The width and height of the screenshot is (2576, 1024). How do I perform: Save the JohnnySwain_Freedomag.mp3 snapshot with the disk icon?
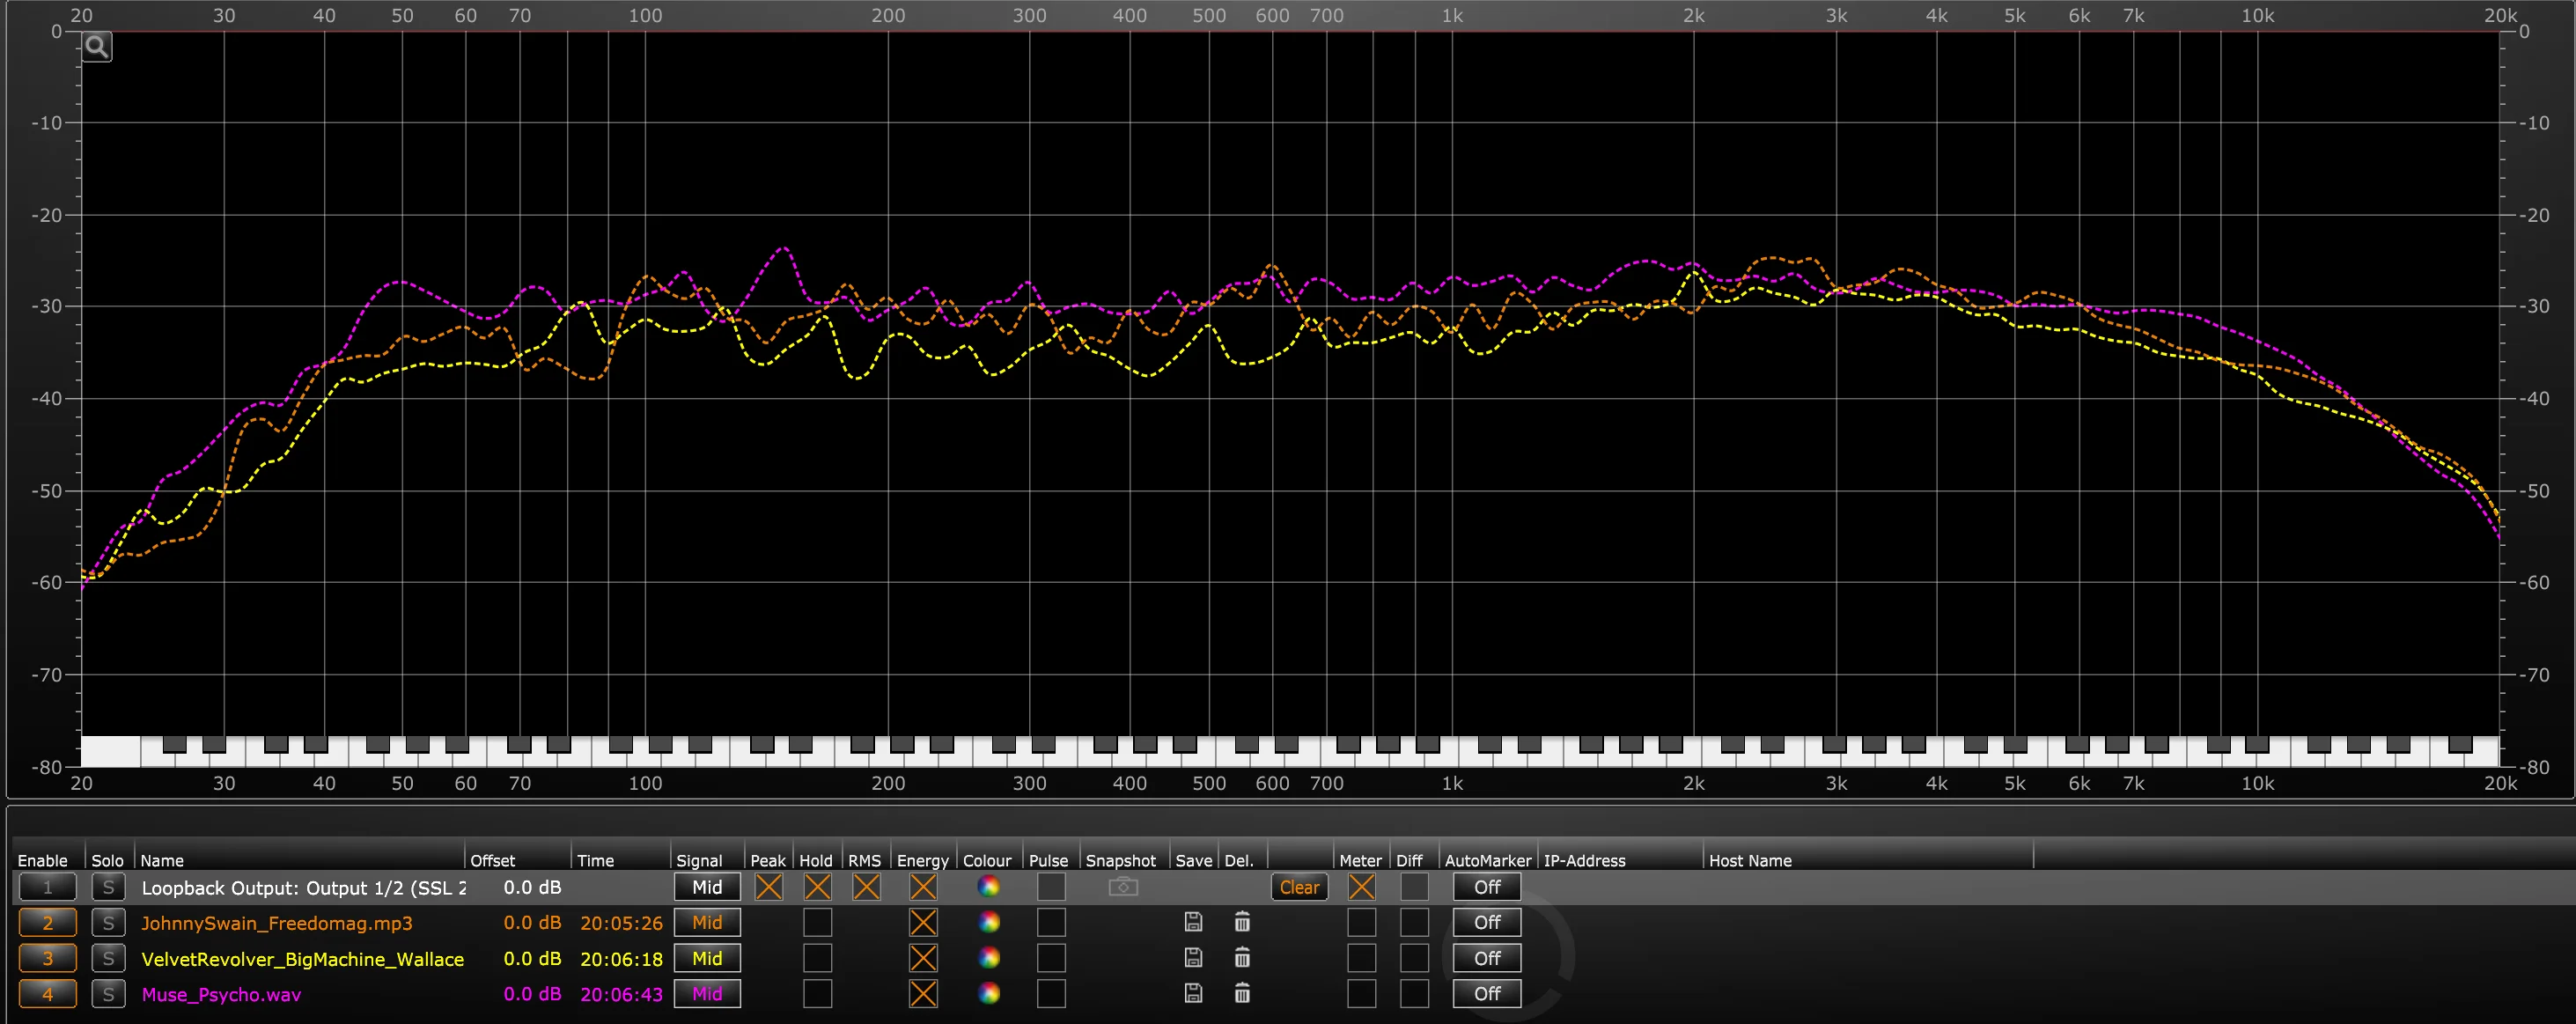tap(1193, 922)
